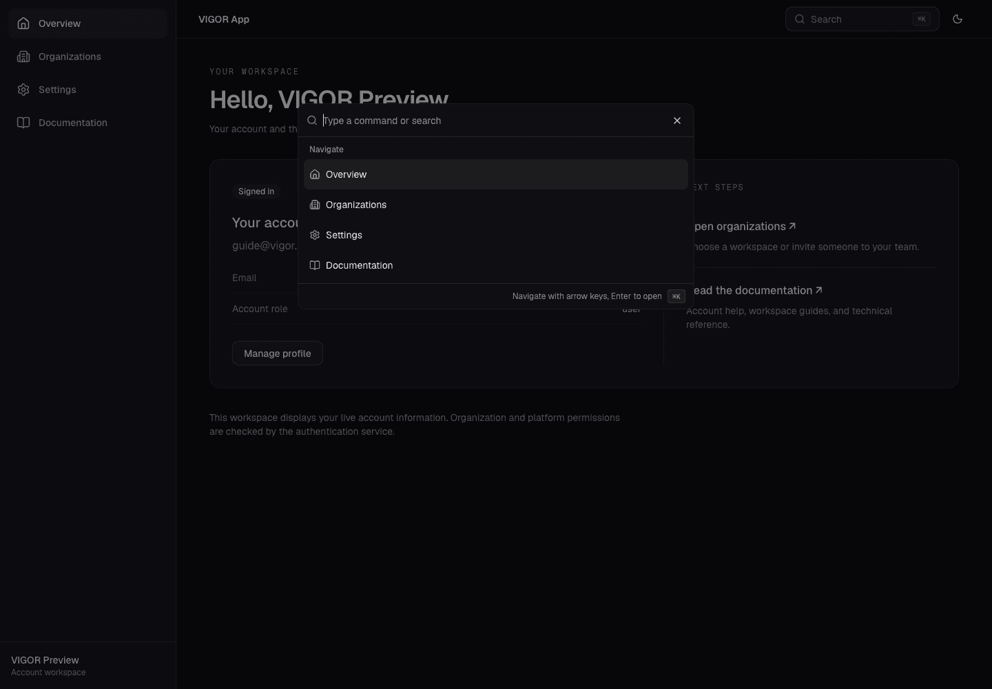992x689 pixels.
Task: Click the "Signed in" badge
Action: coord(256,192)
